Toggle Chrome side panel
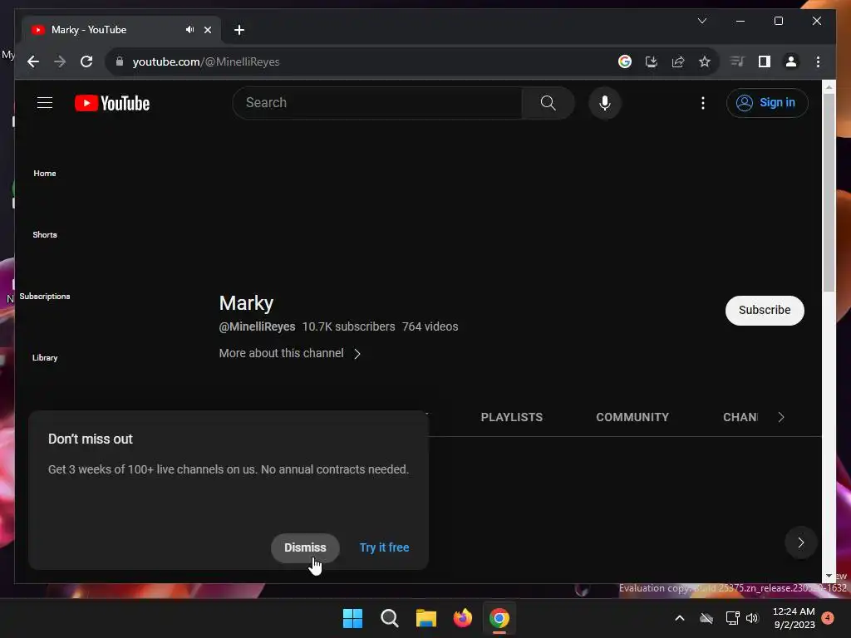Viewport: 851px width, 638px height. click(x=765, y=61)
